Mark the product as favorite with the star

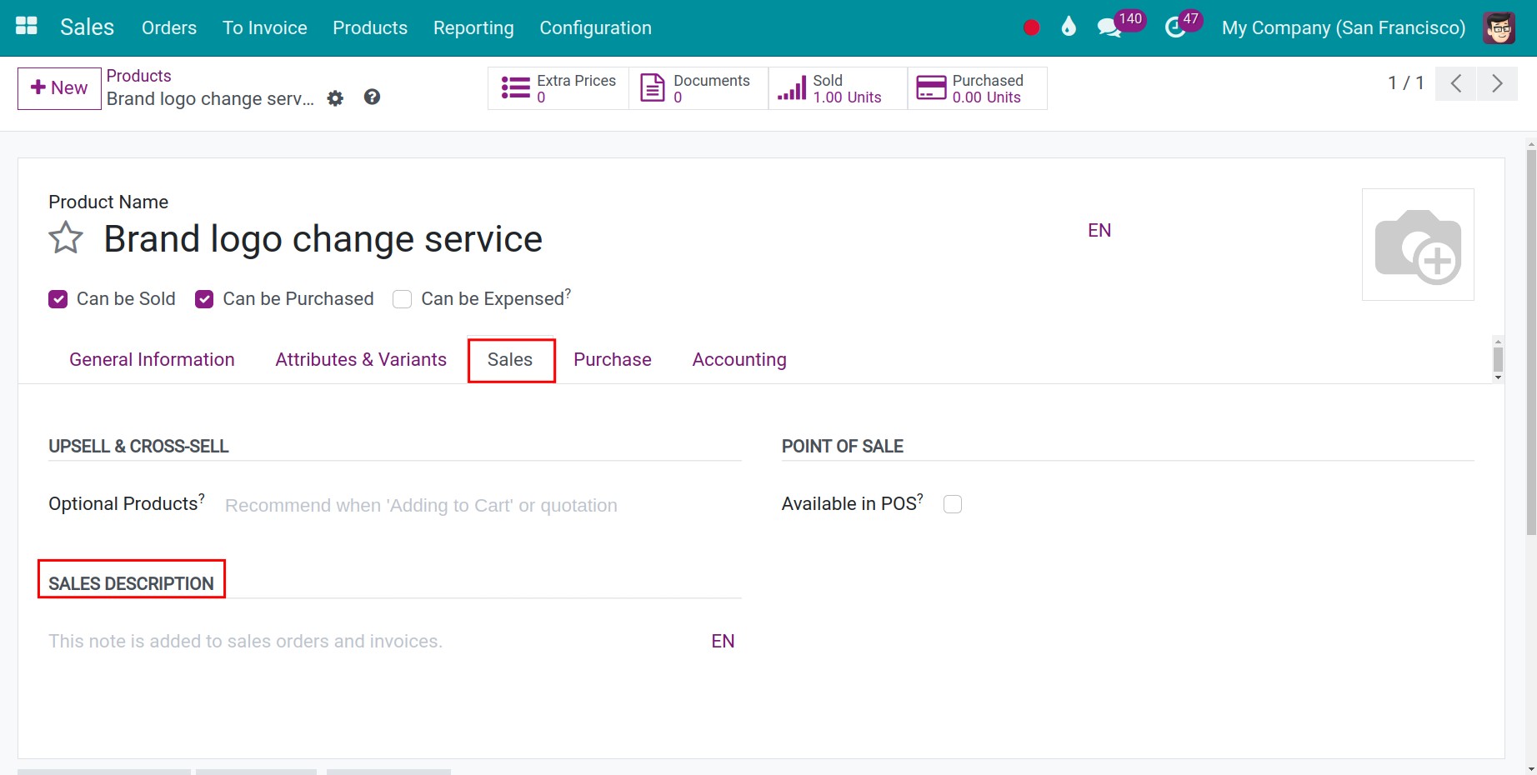(65, 238)
